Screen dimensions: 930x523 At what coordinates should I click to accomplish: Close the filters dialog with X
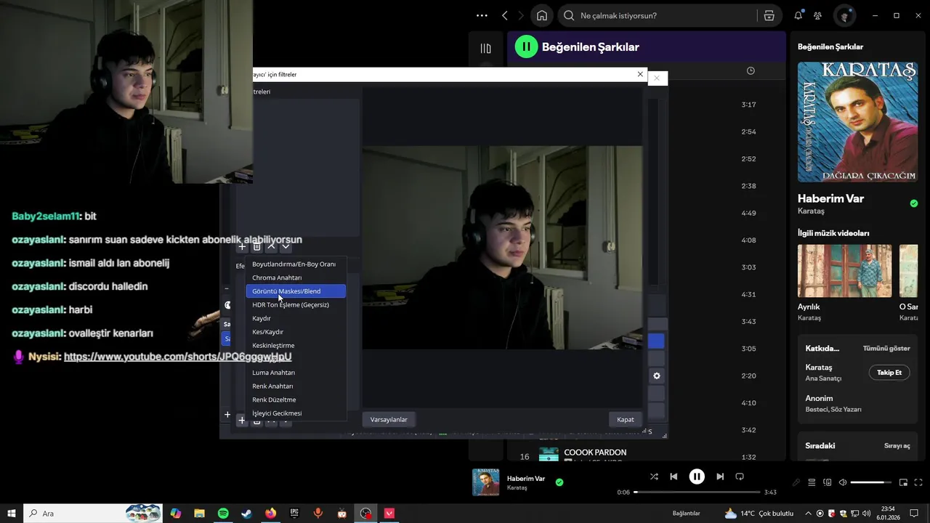pyautogui.click(x=640, y=74)
